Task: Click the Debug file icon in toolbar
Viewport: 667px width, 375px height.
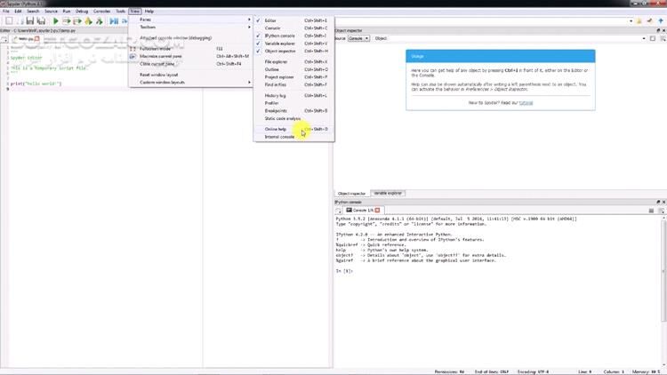Action: [114, 20]
